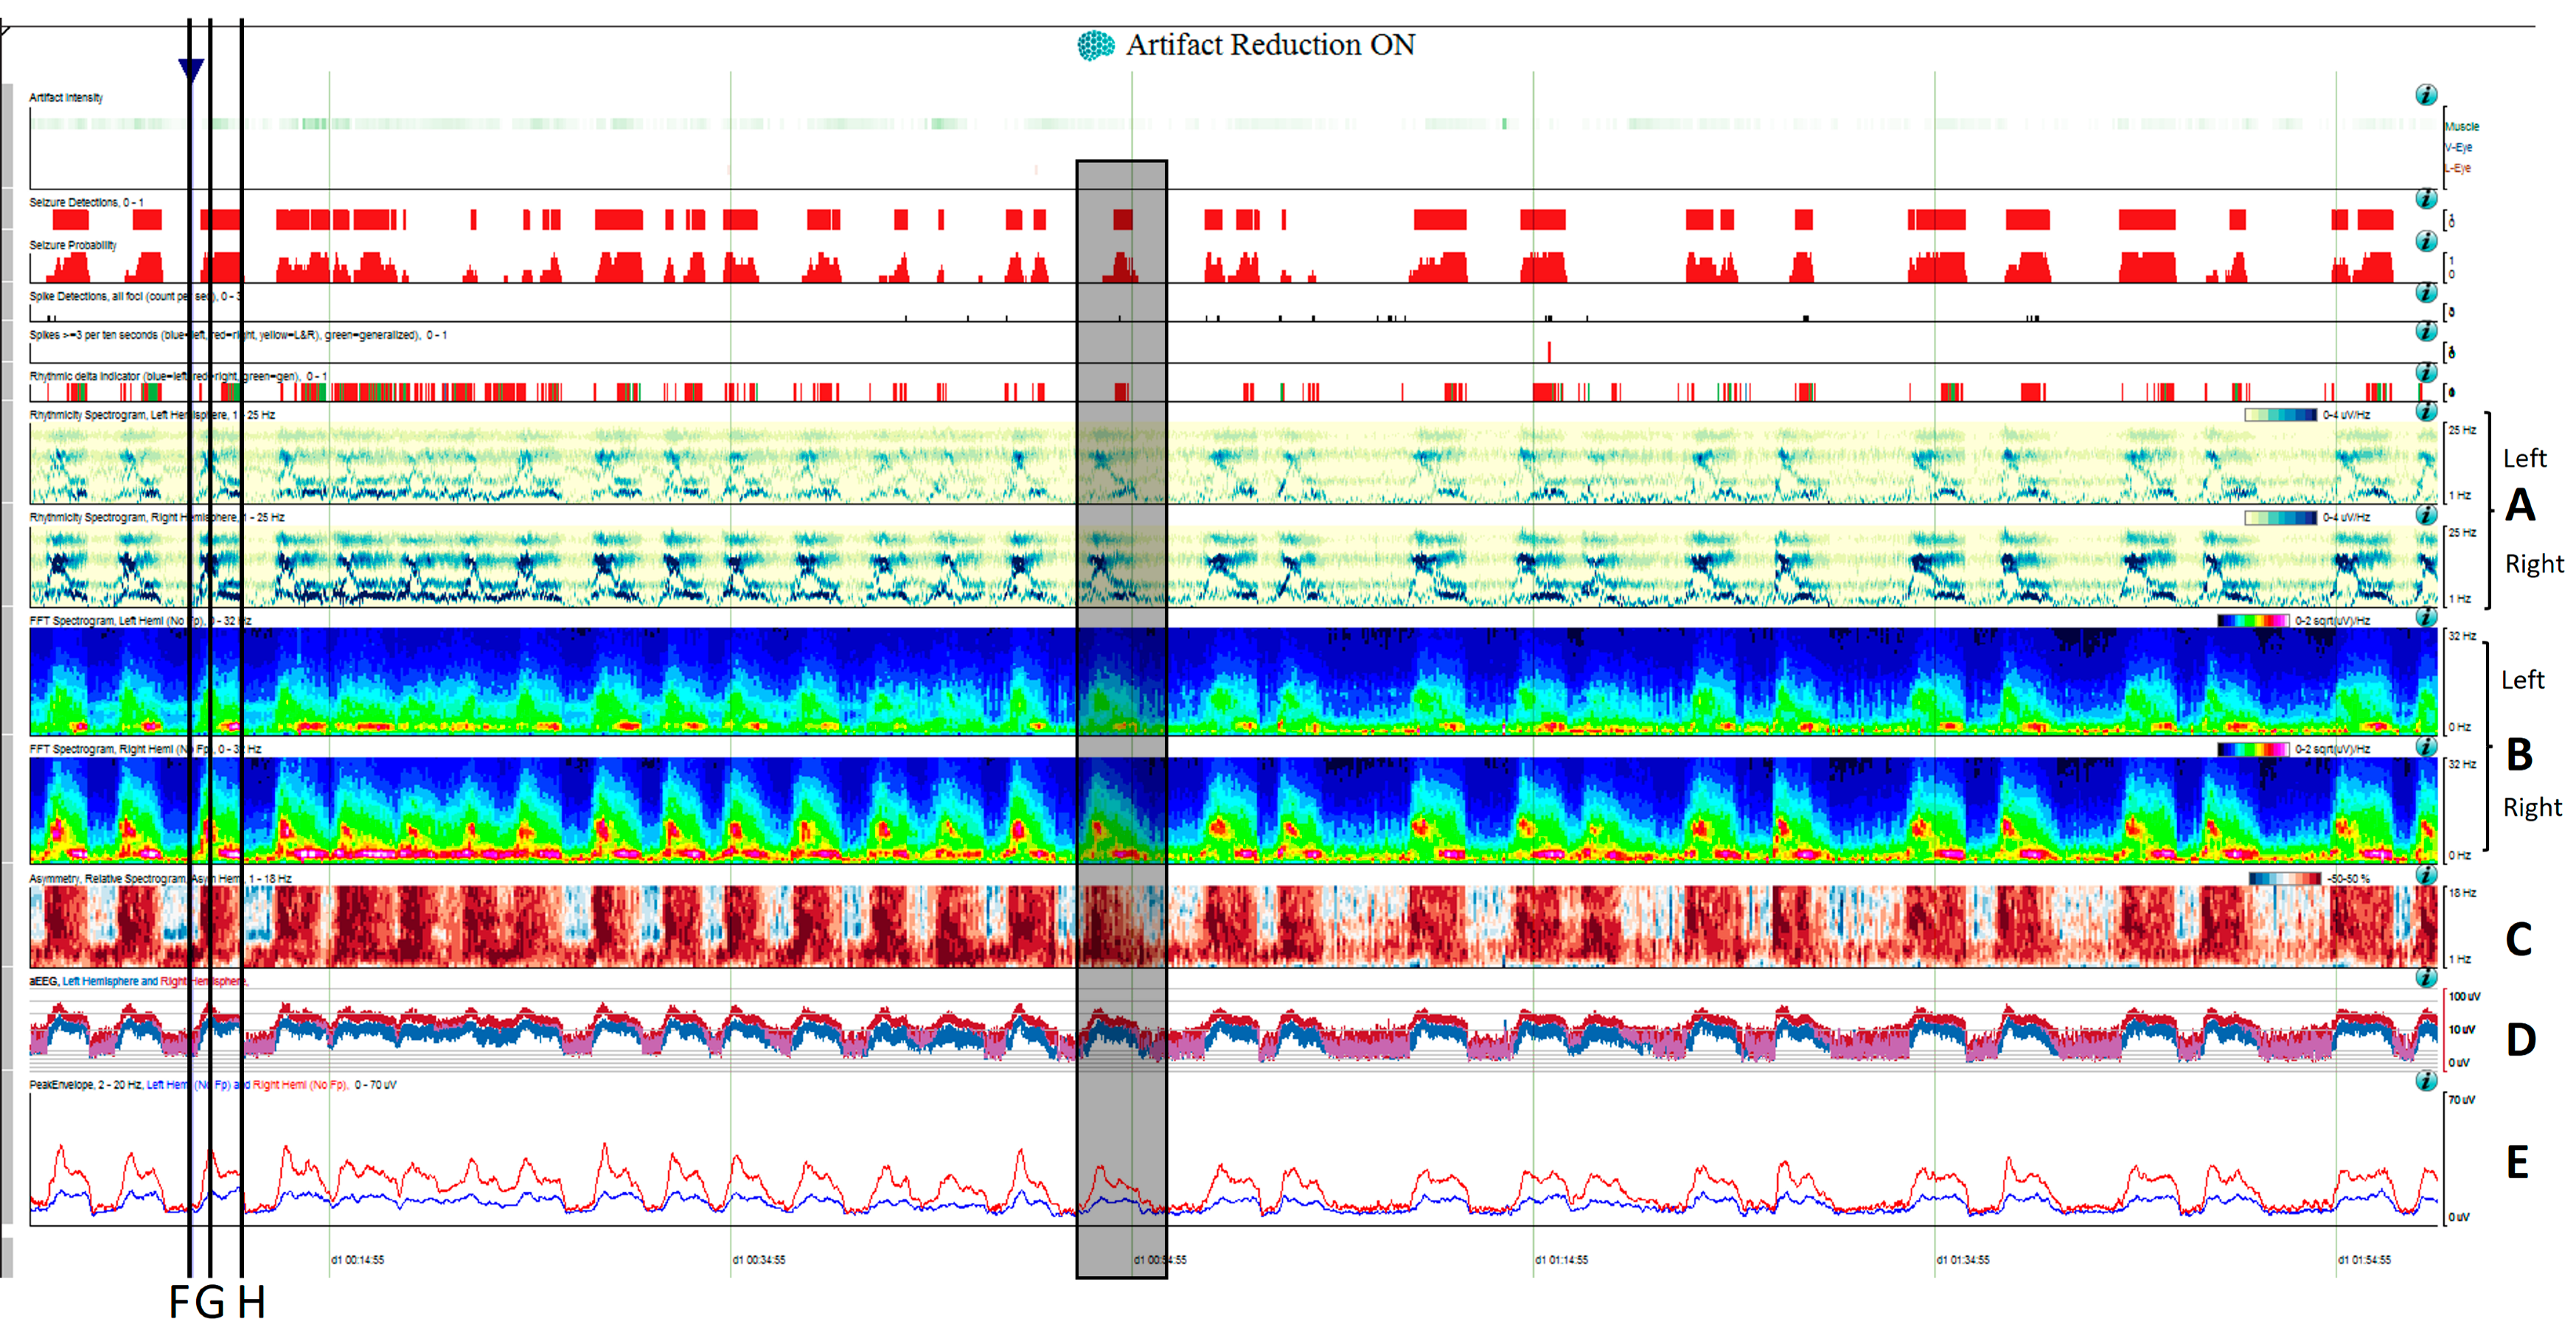Image resolution: width=2576 pixels, height=1341 pixels.
Task: Click the Muscle artifact legend label
Action: (x=2462, y=127)
